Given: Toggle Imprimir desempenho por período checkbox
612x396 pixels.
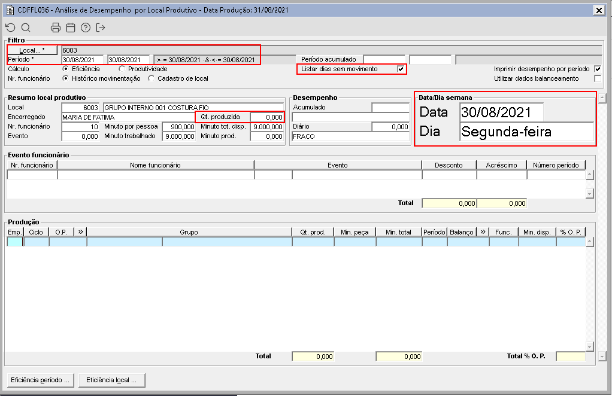Looking at the screenshot, I should (x=598, y=69).
